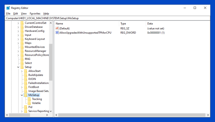Minimize the Registry Editor window
This screenshot has width=215, height=122.
(185, 8)
